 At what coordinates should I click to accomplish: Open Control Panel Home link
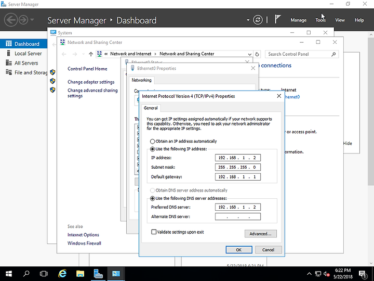[x=87, y=69]
